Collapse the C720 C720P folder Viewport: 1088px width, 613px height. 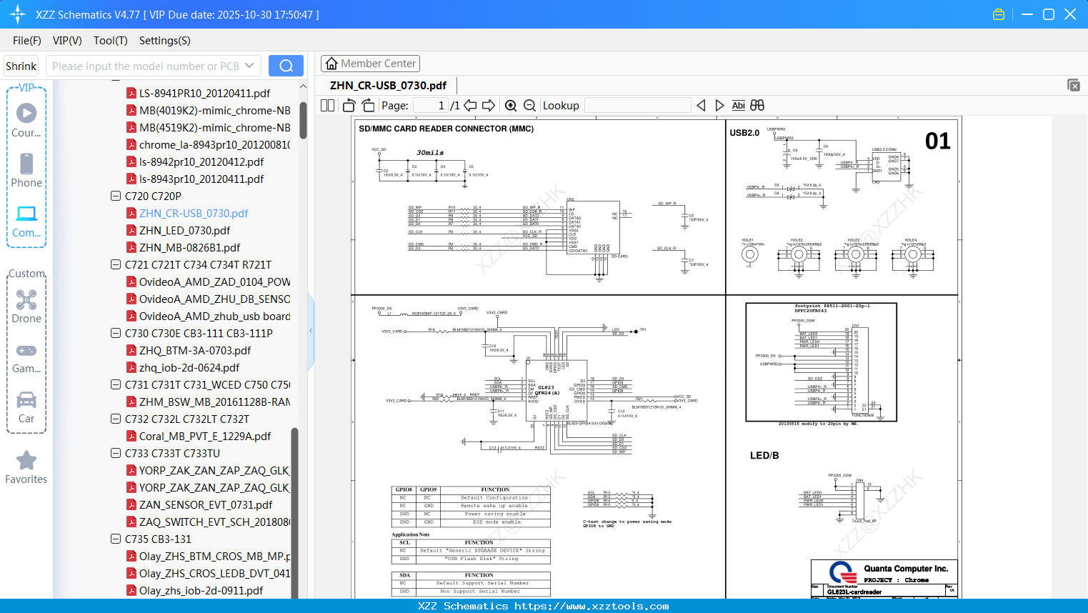point(116,196)
